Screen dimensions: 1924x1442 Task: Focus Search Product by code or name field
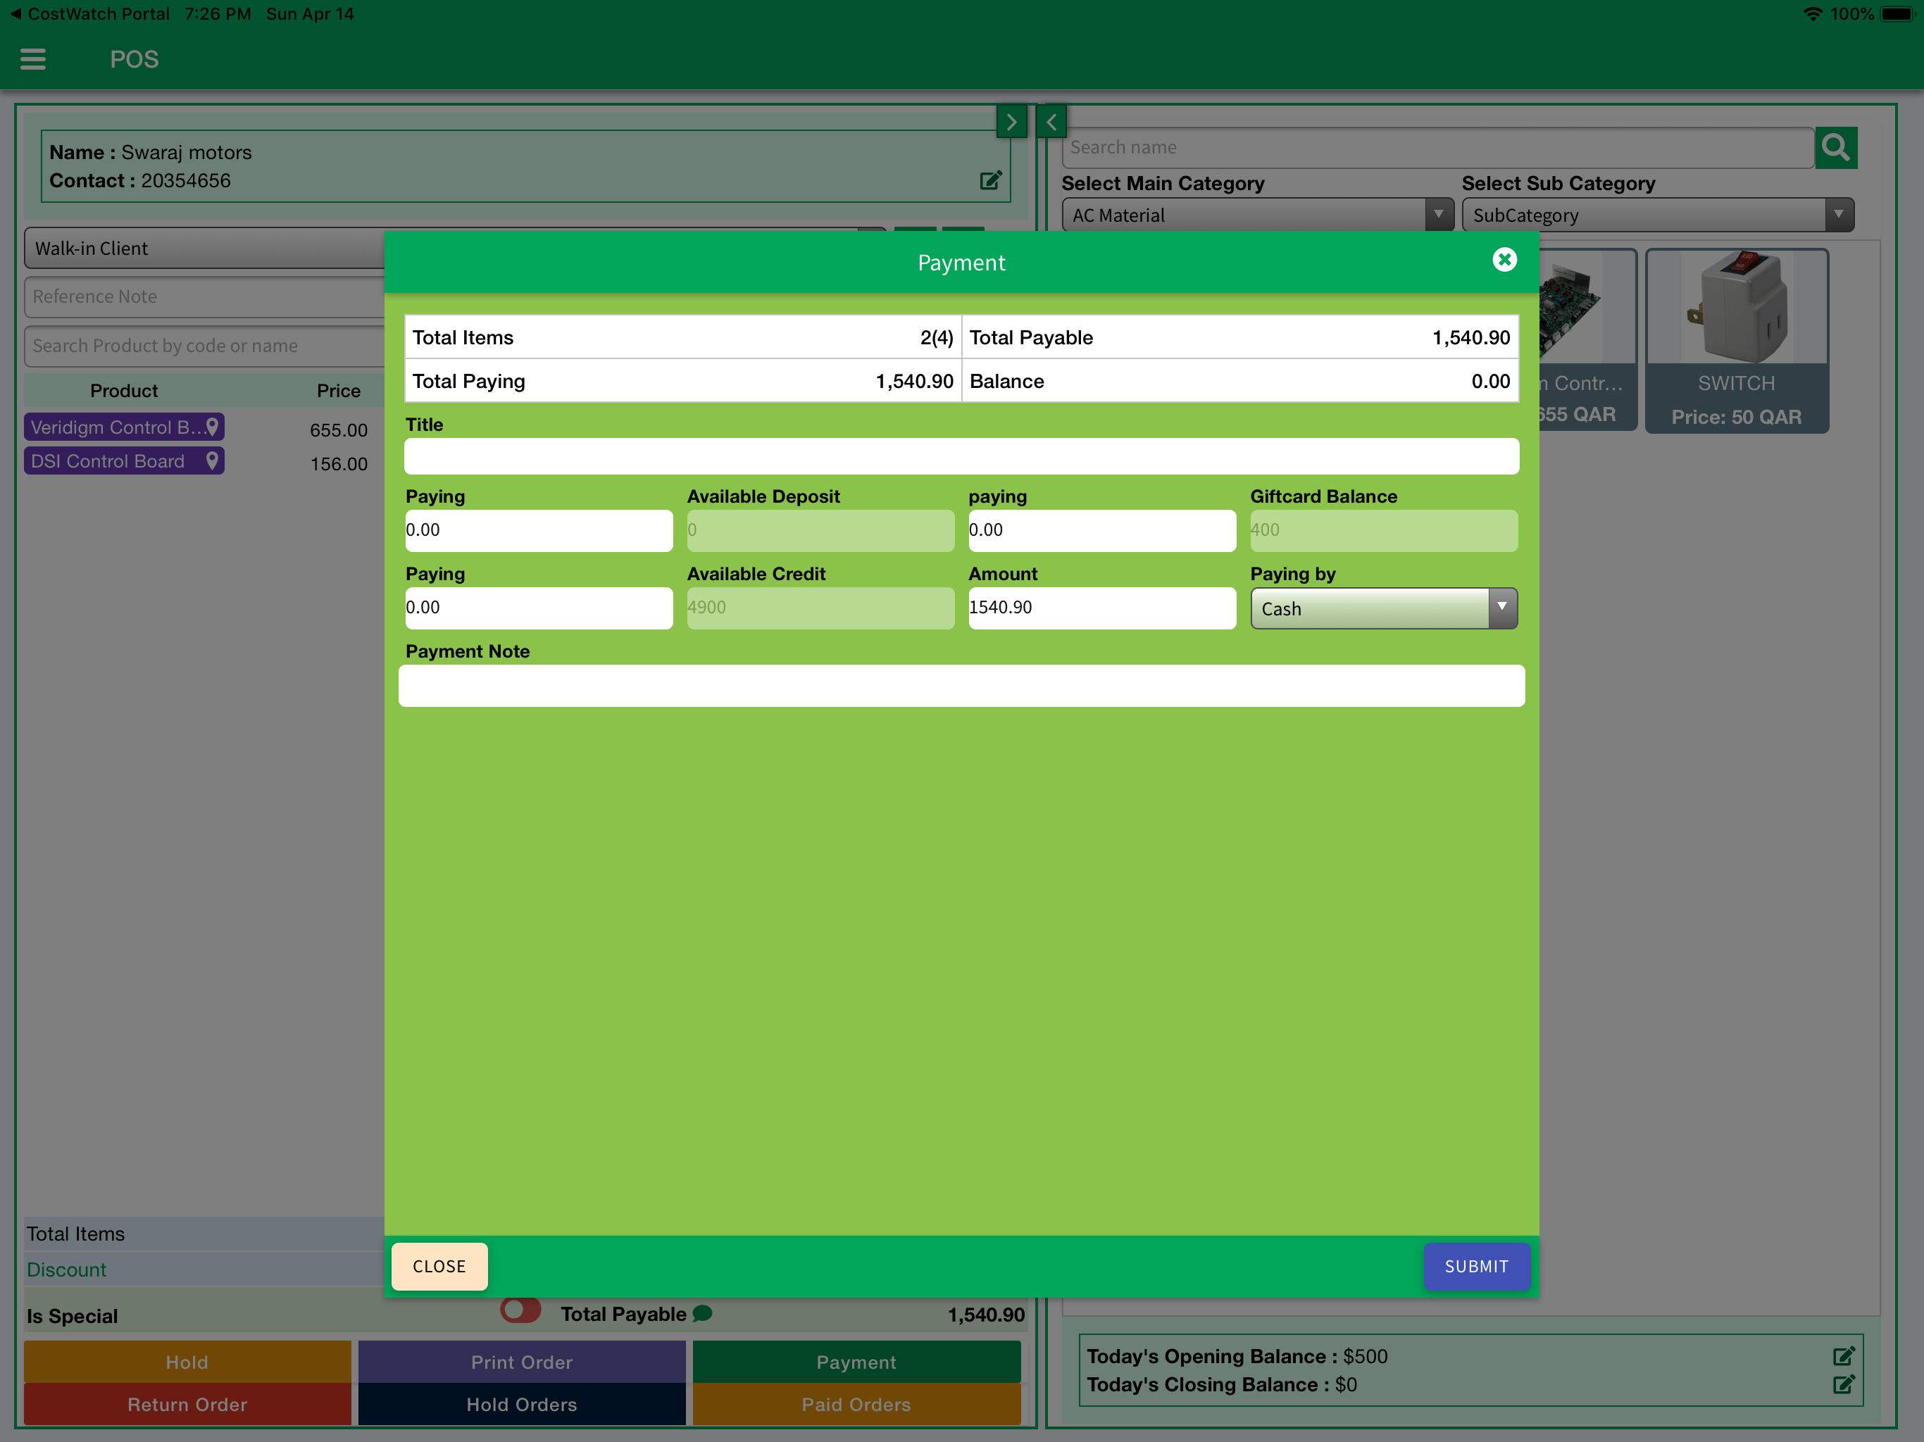[x=205, y=346]
